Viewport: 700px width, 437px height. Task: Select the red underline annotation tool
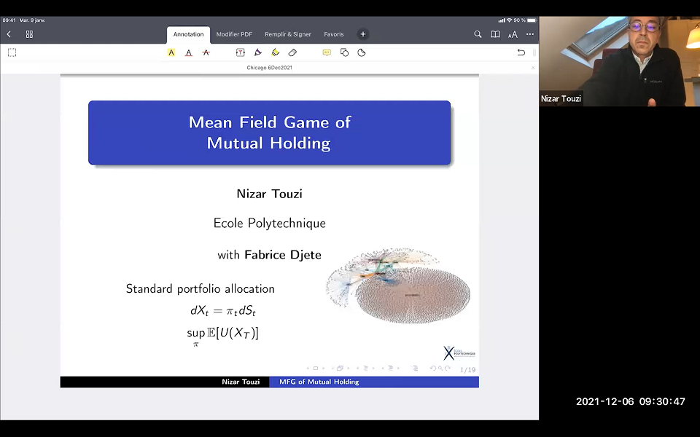tap(189, 52)
